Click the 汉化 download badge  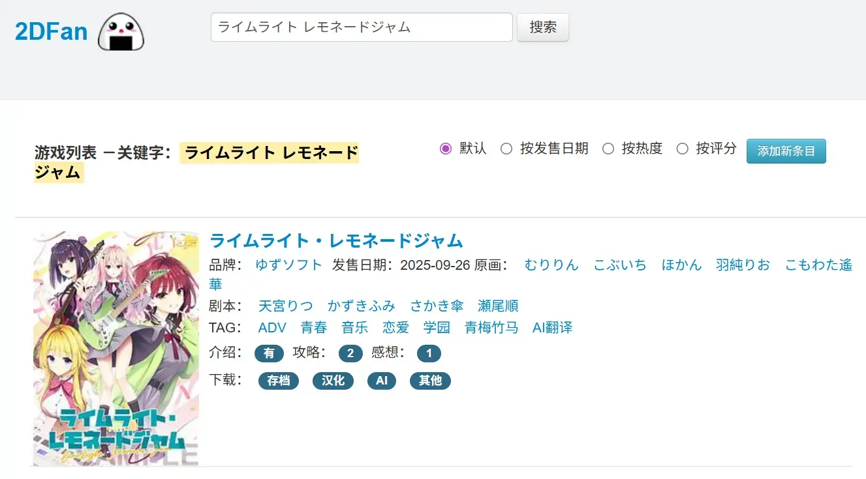coord(333,381)
